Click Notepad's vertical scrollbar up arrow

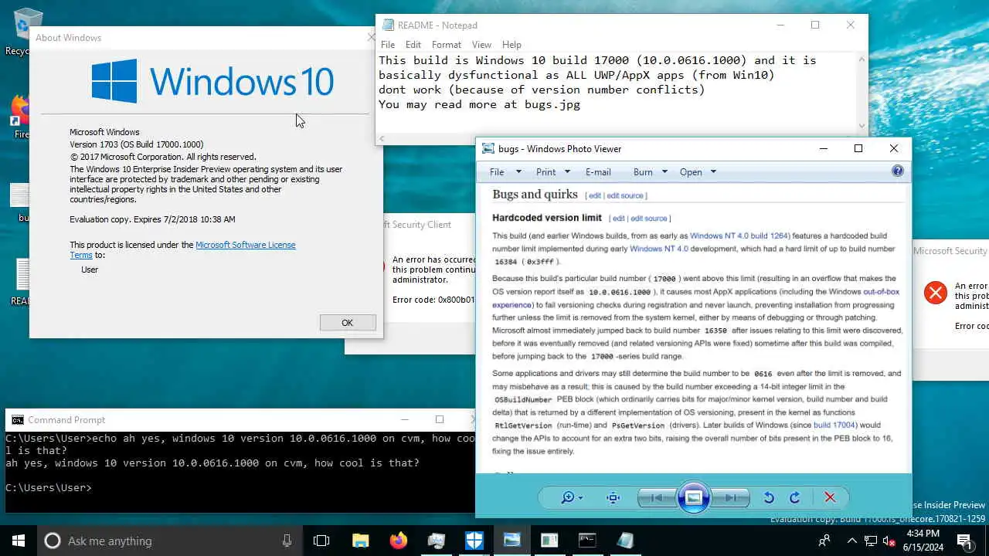[862, 59]
